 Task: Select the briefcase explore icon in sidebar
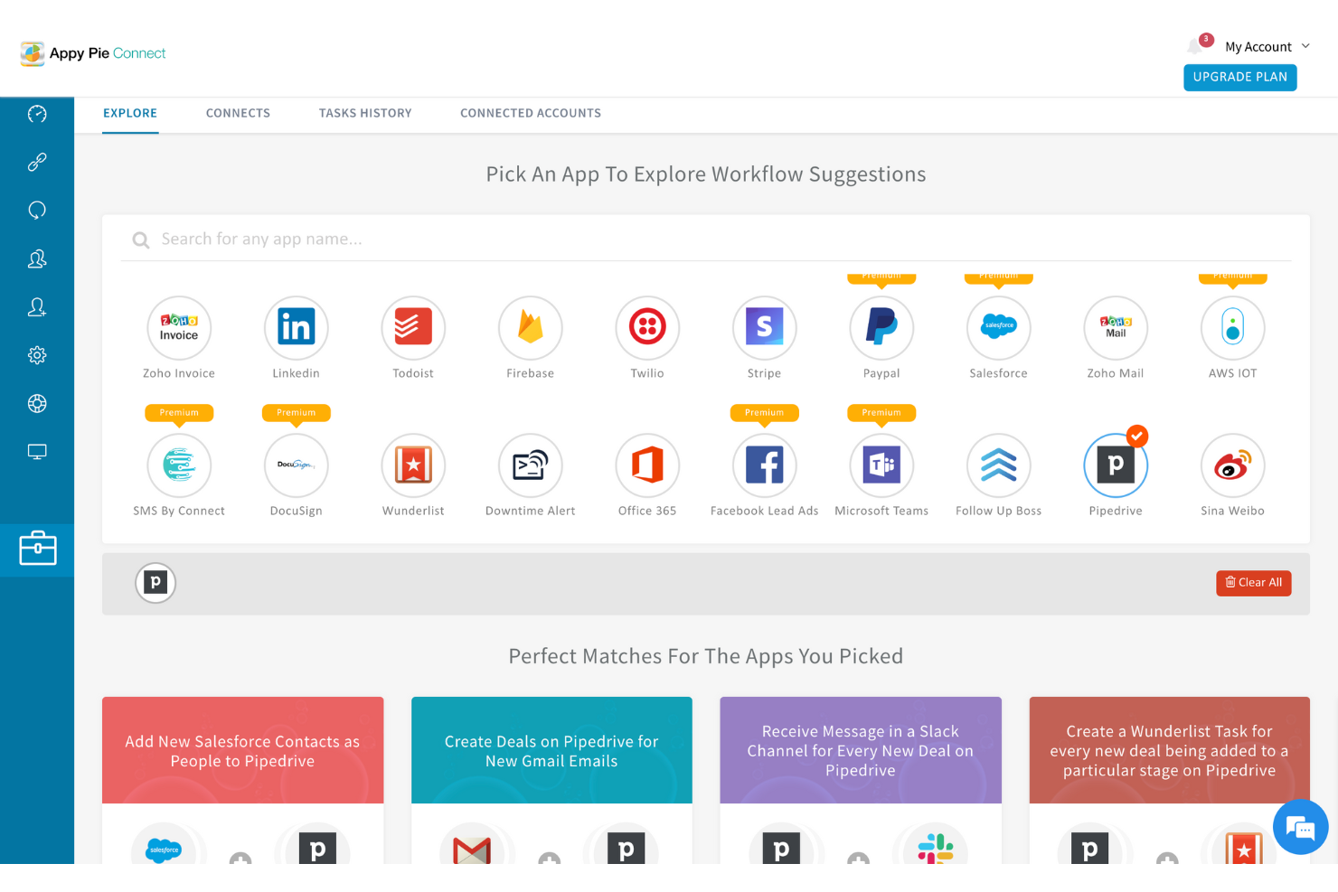tap(37, 549)
